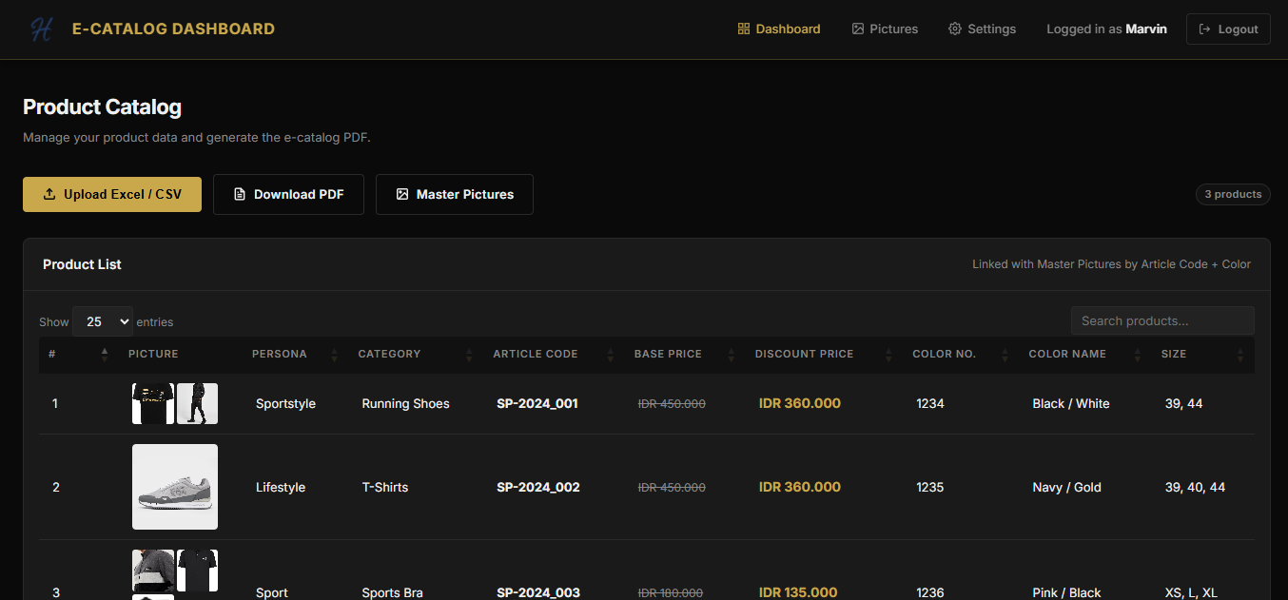Sort by the Color No. column
1288x600 pixels.
pos(961,354)
